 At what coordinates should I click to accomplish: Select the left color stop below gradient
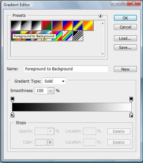(x=13, y=115)
